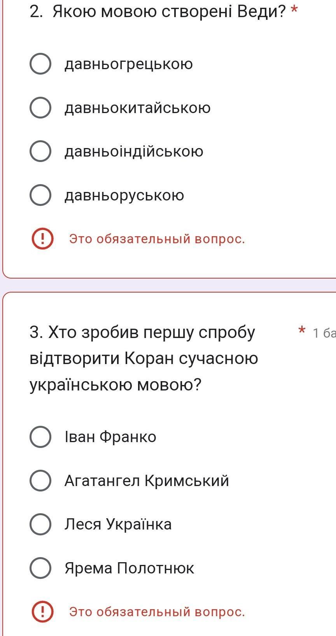Select Леся Українка radio button
The height and width of the screenshot is (636, 336).
tap(40, 524)
